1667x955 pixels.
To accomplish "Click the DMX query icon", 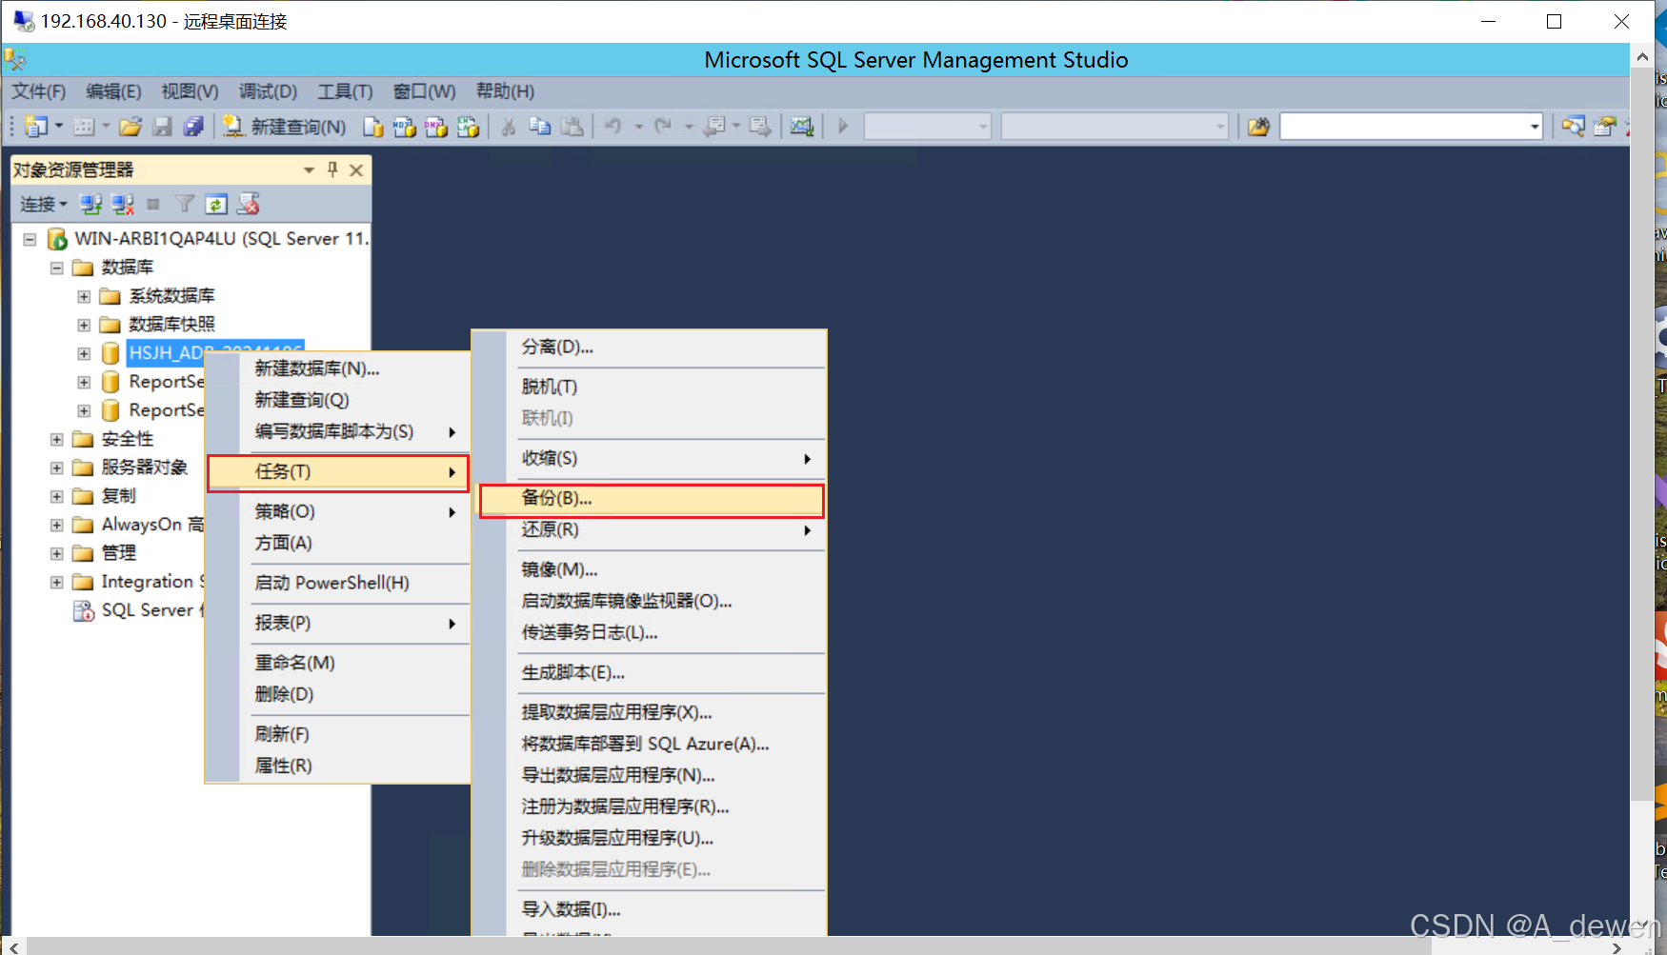I will click(436, 126).
